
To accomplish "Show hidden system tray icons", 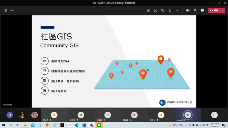I will [x=186, y=125].
